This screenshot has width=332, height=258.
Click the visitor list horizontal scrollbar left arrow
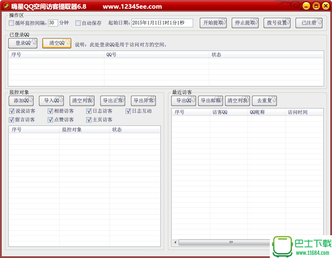click(x=175, y=242)
